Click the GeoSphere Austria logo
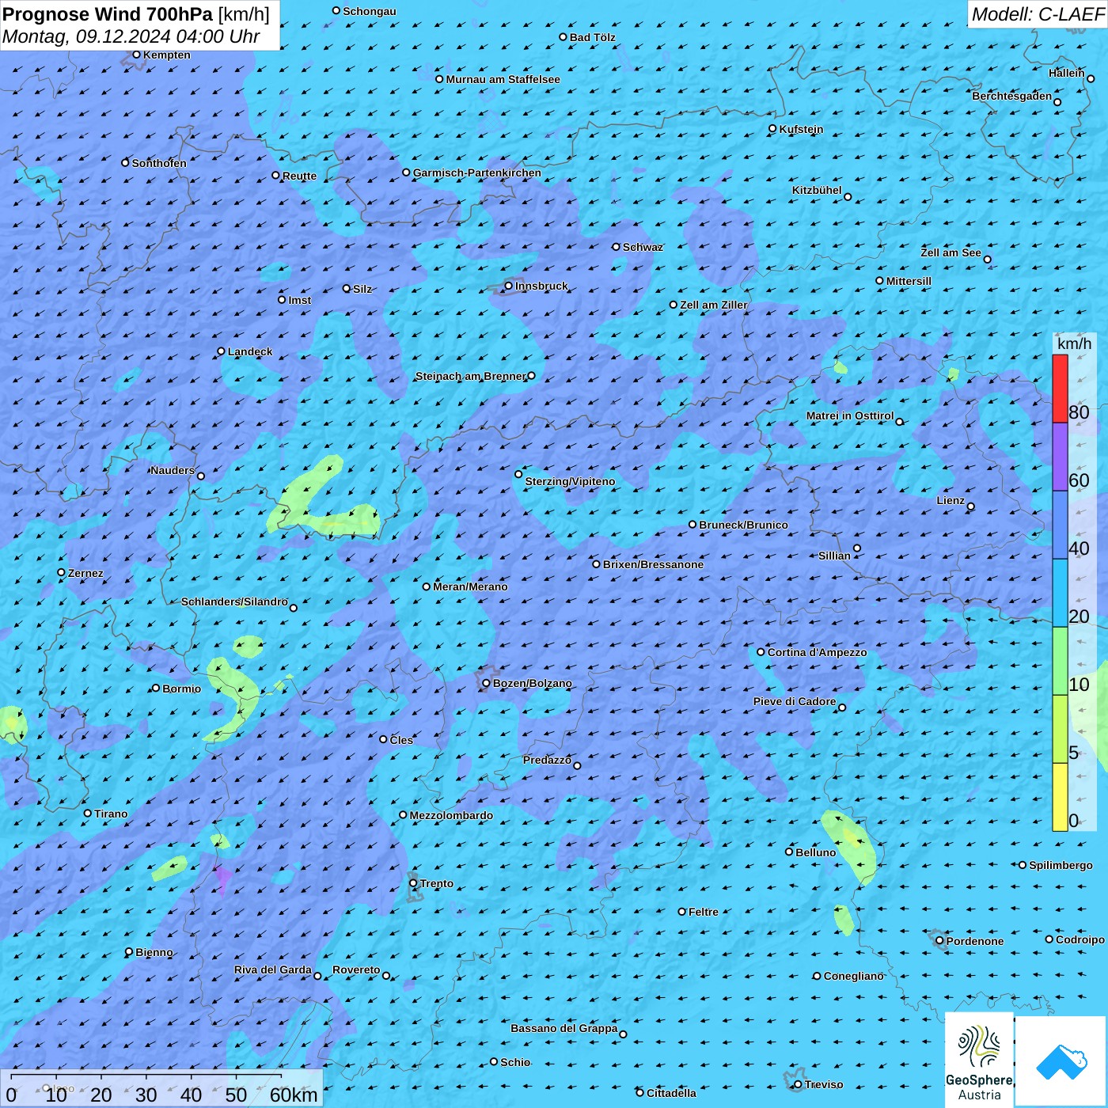1108x1108 pixels. (x=979, y=1061)
